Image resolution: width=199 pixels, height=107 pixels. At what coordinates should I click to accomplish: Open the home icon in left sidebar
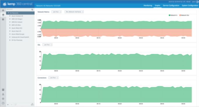[x=3, y=10]
